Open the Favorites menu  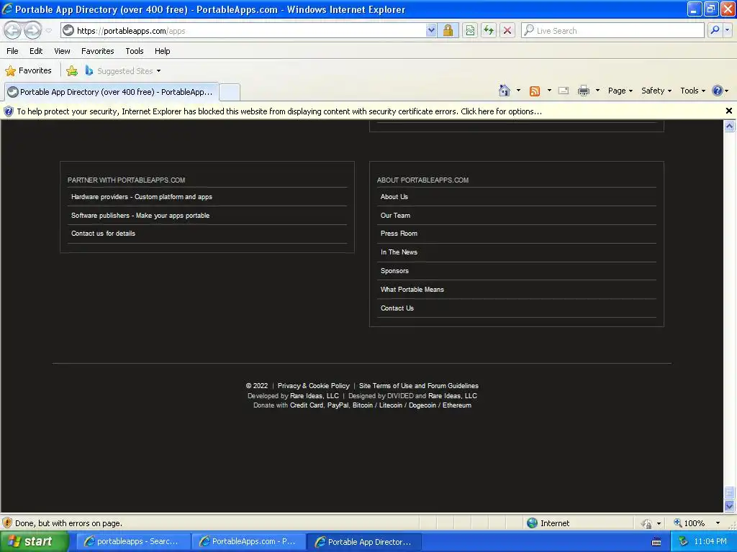tap(97, 51)
